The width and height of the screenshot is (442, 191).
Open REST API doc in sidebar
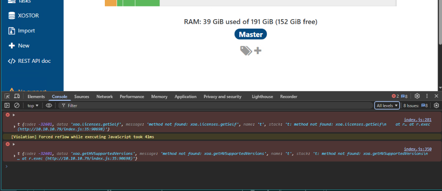pyautogui.click(x=34, y=61)
